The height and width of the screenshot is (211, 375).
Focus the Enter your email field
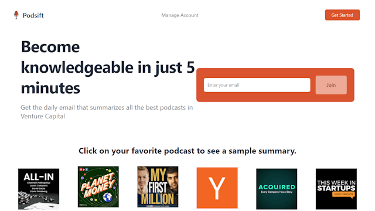click(x=257, y=85)
